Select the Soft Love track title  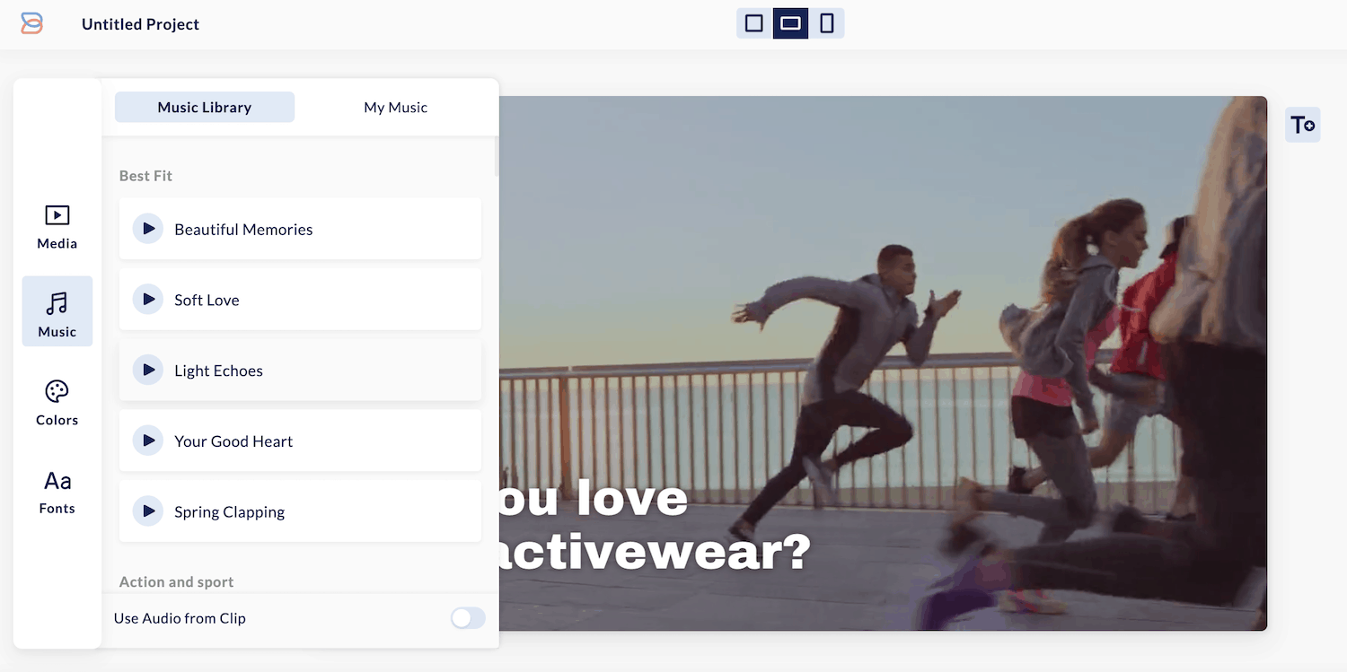click(x=207, y=300)
